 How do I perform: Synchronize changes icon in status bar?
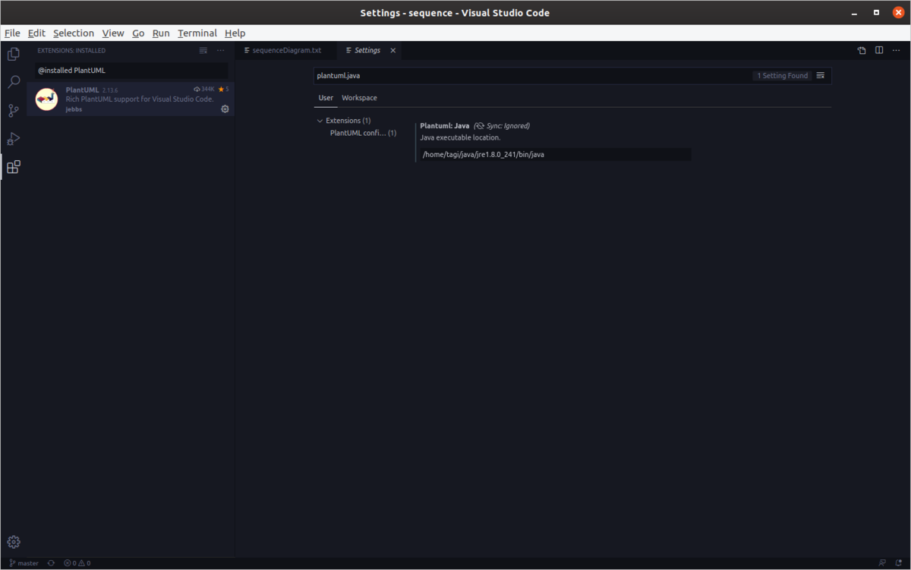pos(51,563)
